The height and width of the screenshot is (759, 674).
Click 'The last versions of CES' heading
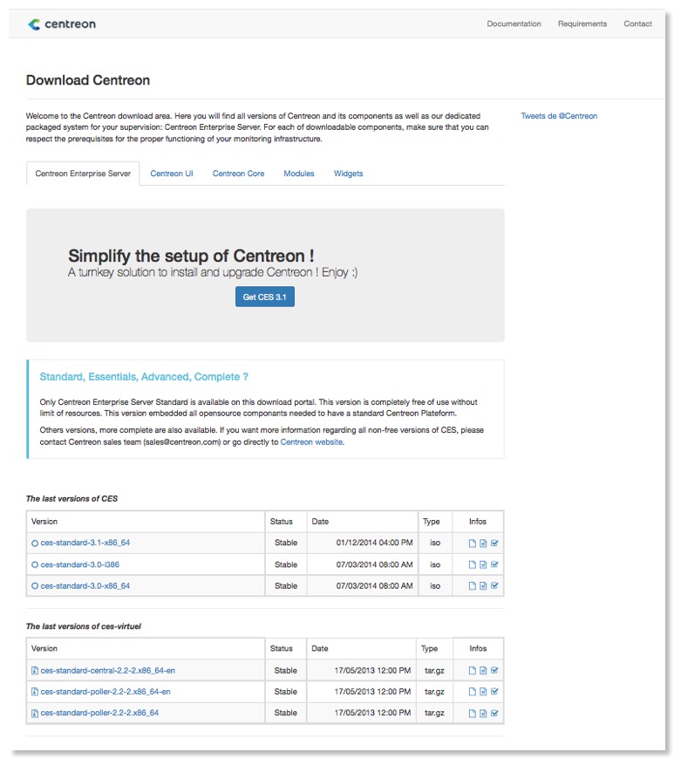pyautogui.click(x=71, y=499)
